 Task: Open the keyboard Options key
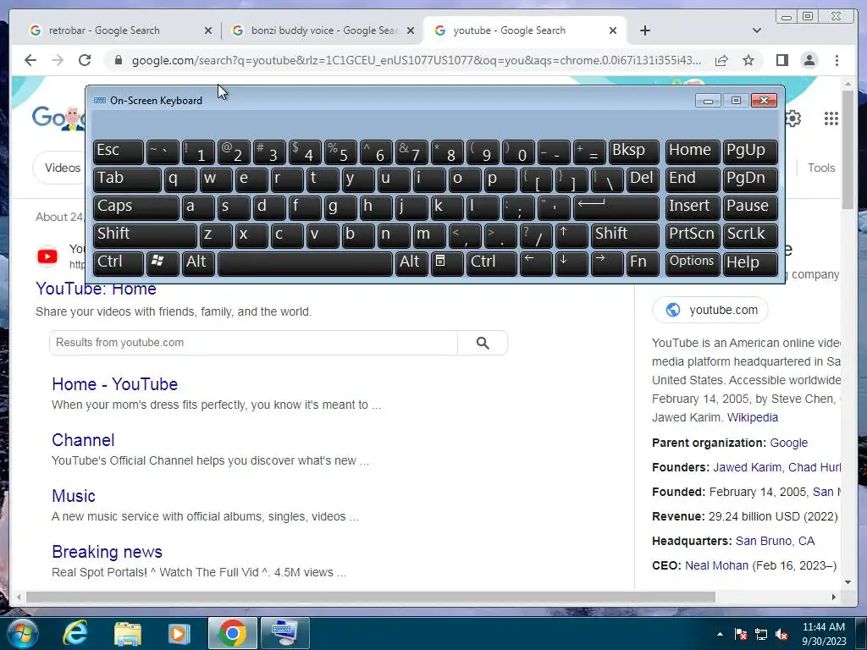[693, 263]
